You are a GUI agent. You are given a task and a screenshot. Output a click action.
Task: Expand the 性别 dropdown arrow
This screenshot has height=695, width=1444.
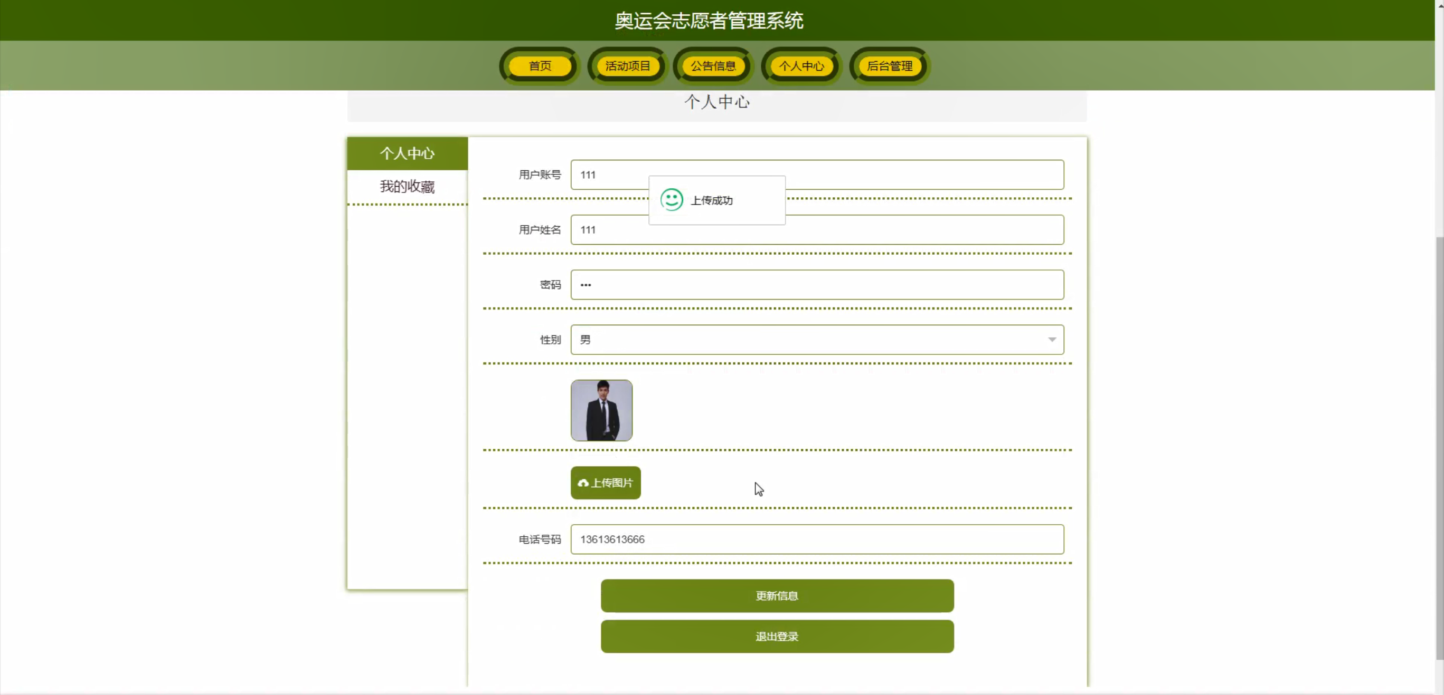[x=1052, y=340]
